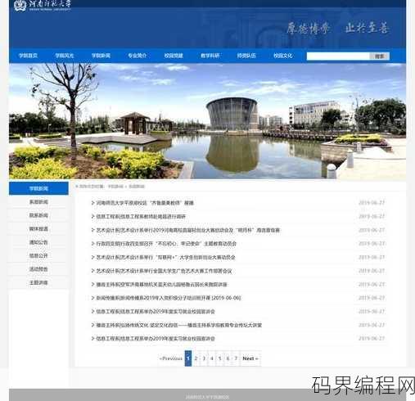The image size is (415, 401).
Task: Go to page 4 in pagination
Action: (212, 358)
